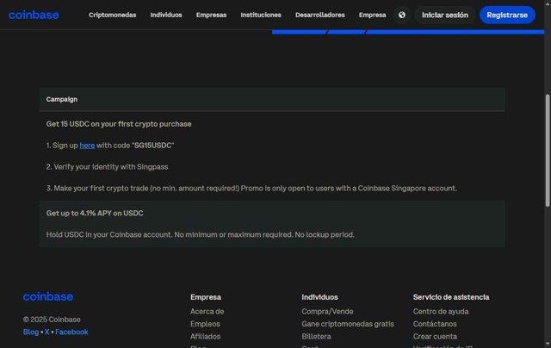
Task: Select 'Get 15 USDC on your first crypto purchase'
Action: [119, 124]
